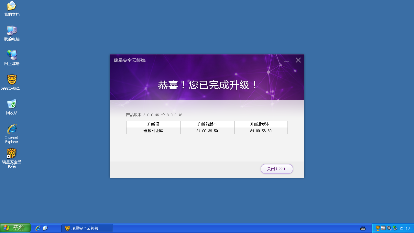This screenshot has width=414, height=233.
Task: Select the 回收站 recycle bin icon
Action: (x=12, y=107)
